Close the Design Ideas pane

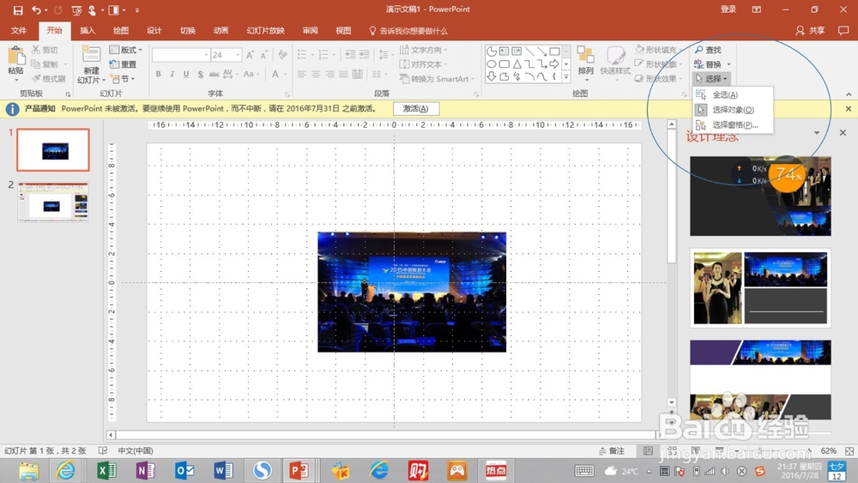(843, 132)
